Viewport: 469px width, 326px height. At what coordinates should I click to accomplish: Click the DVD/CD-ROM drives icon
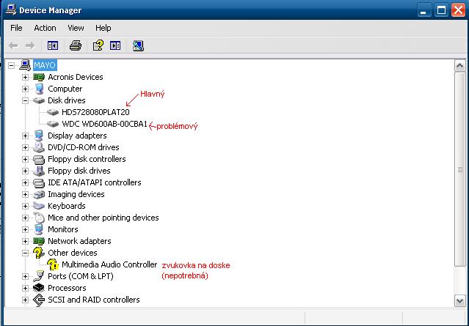pyautogui.click(x=39, y=147)
